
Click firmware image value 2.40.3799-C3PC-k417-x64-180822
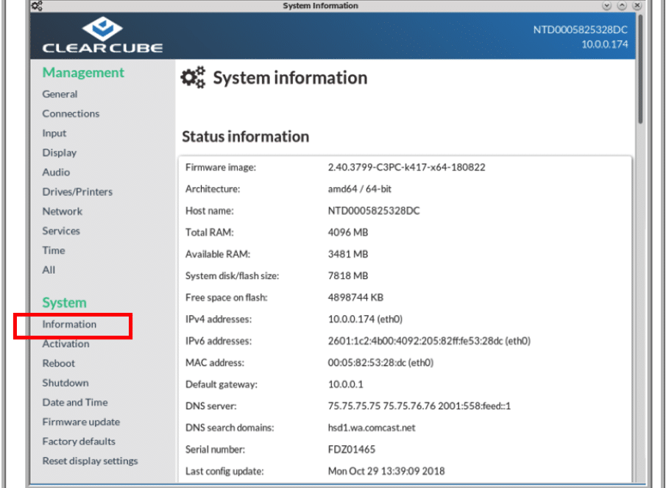tap(406, 167)
